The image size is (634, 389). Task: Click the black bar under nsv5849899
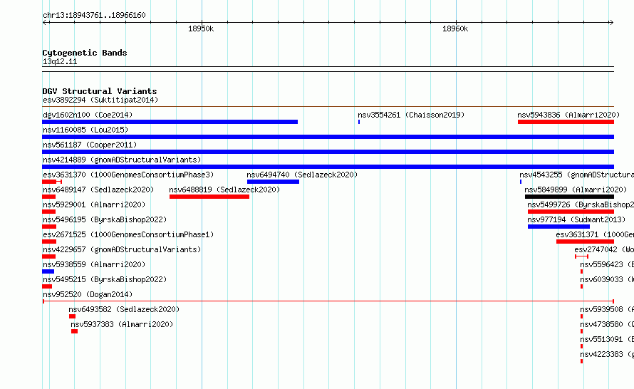[569, 197]
